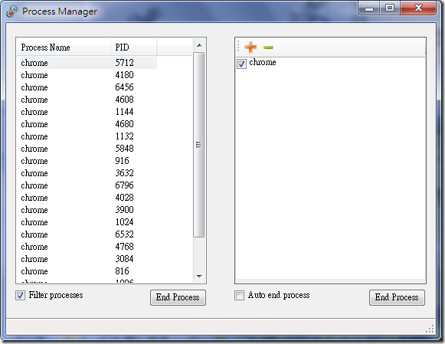Select the chrome process with PID 1024
445x344 pixels.
[88, 222]
